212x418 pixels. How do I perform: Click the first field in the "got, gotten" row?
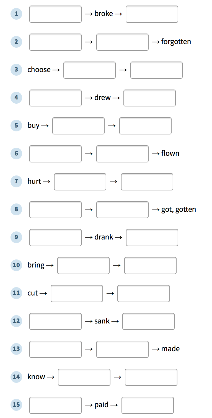(55, 210)
